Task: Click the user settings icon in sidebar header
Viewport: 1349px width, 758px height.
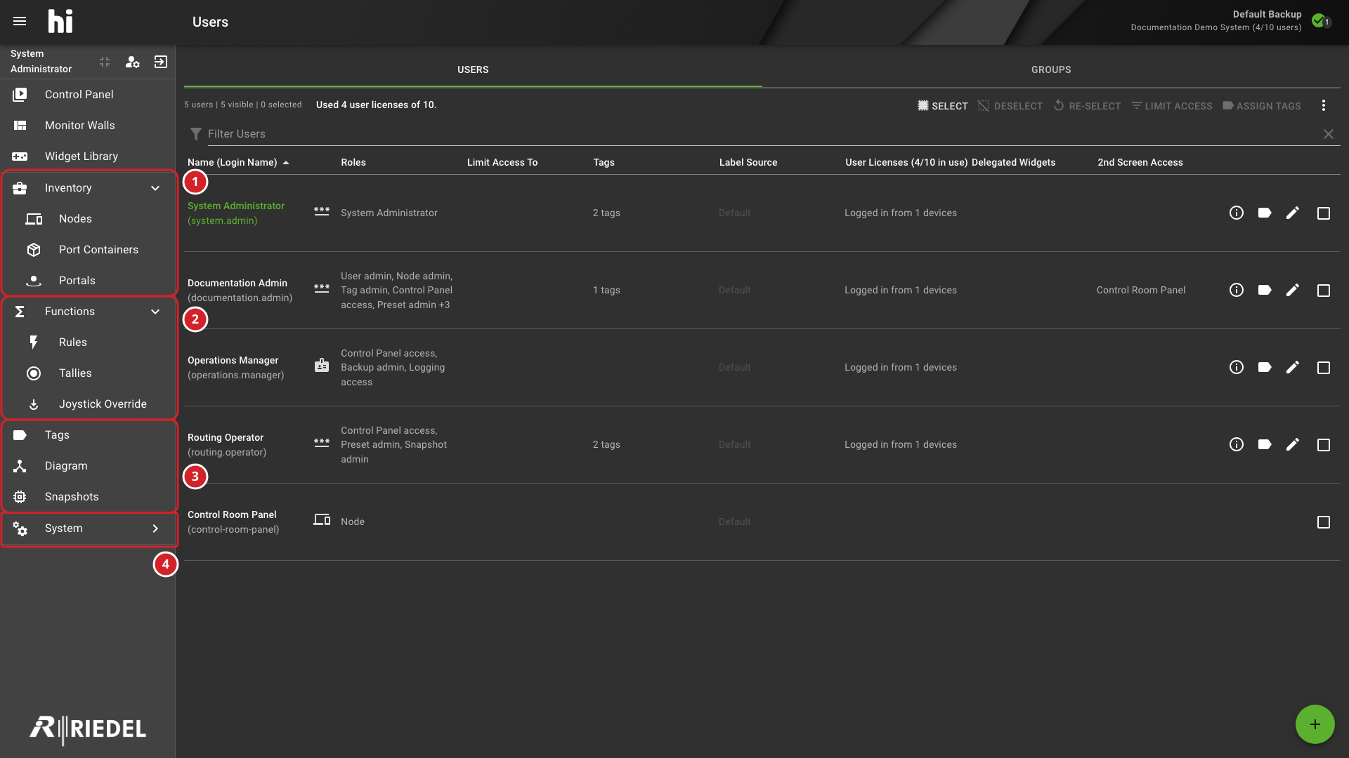Action: click(132, 62)
